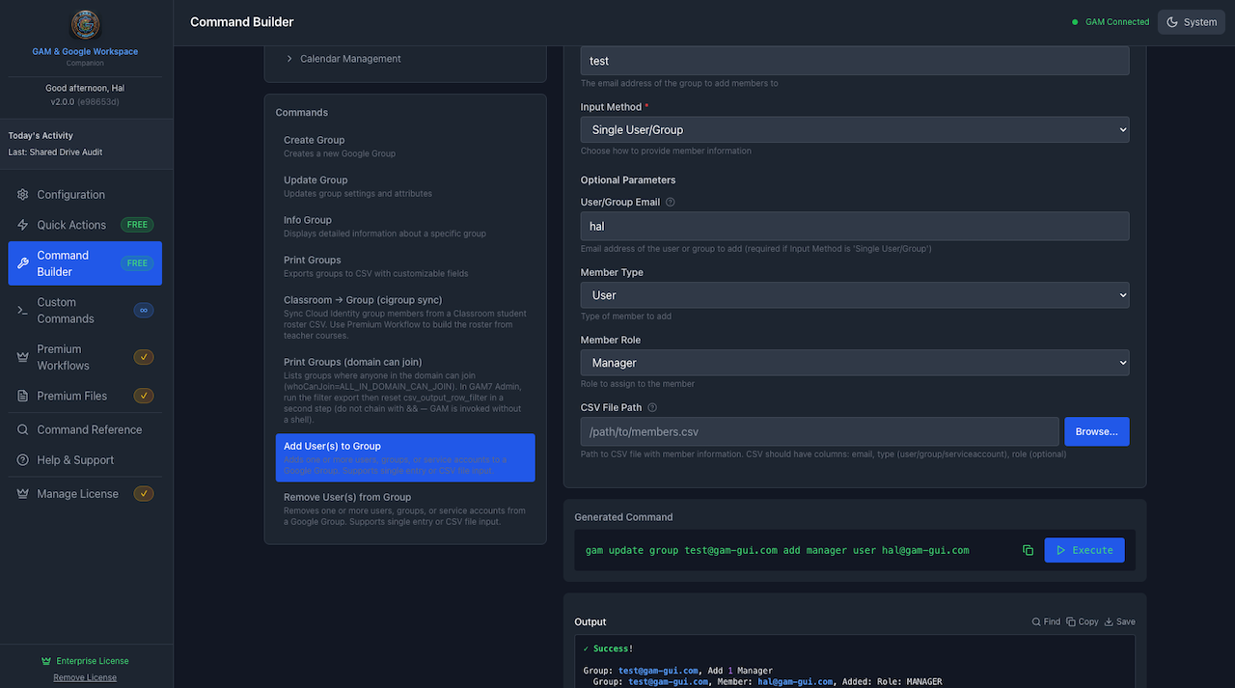The image size is (1235, 688).
Task: Select Print Groups (domain can join) command
Action: [x=405, y=390]
